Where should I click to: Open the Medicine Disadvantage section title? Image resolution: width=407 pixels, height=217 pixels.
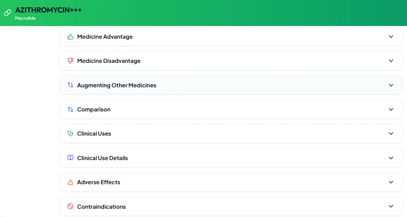click(x=109, y=61)
